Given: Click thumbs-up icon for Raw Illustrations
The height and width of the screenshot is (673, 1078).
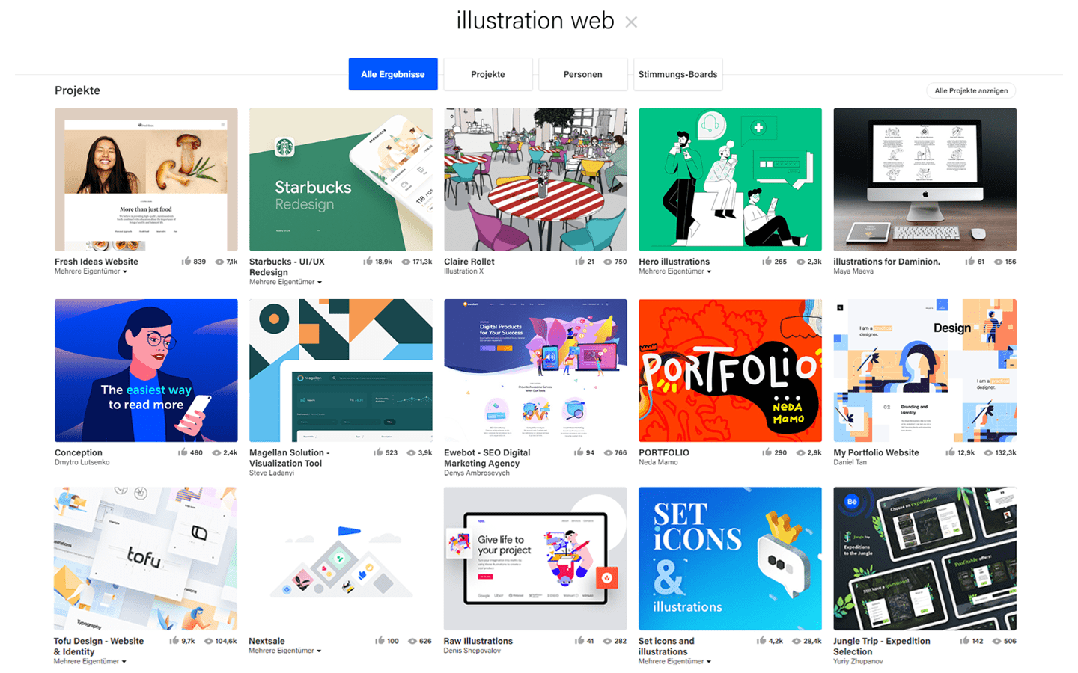Looking at the screenshot, I should tap(579, 641).
